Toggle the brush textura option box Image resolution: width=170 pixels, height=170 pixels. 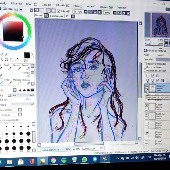(20, 114)
